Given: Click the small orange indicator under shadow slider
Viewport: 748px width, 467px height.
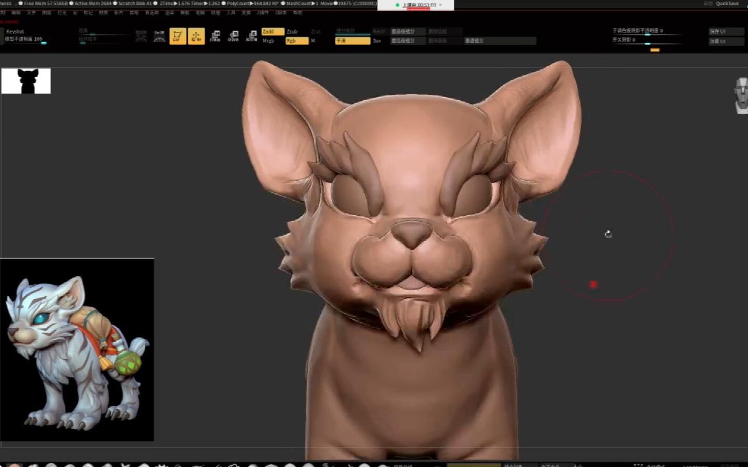Looking at the screenshot, I should point(655,50).
